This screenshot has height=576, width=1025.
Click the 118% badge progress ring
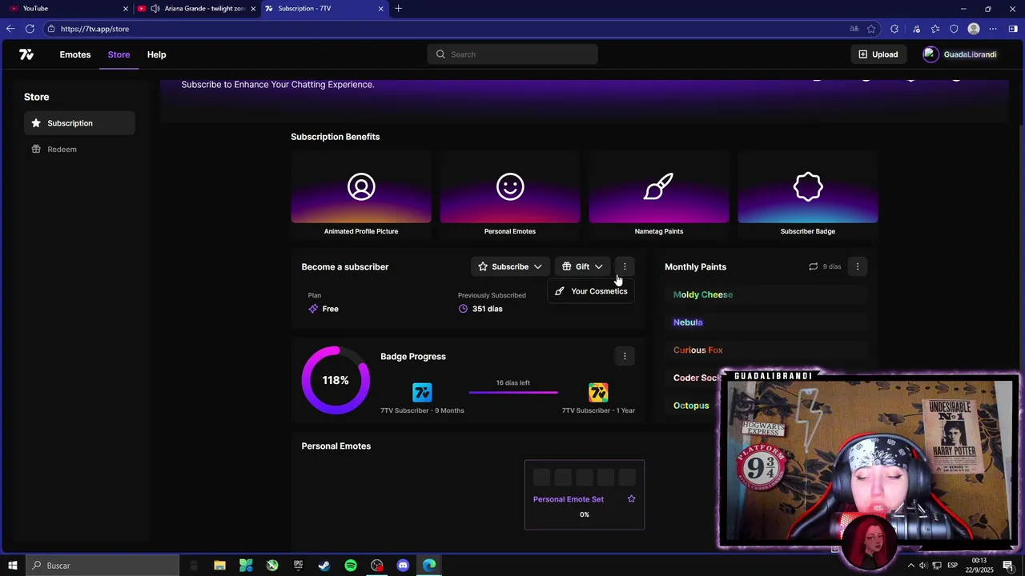pyautogui.click(x=336, y=380)
